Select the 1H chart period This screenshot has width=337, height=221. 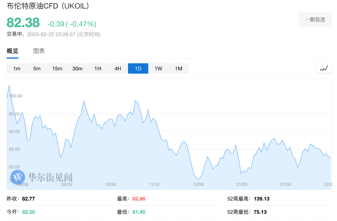pyautogui.click(x=97, y=68)
